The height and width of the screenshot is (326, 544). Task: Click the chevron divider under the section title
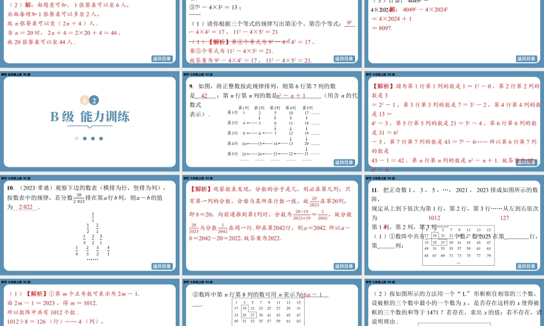90,127
